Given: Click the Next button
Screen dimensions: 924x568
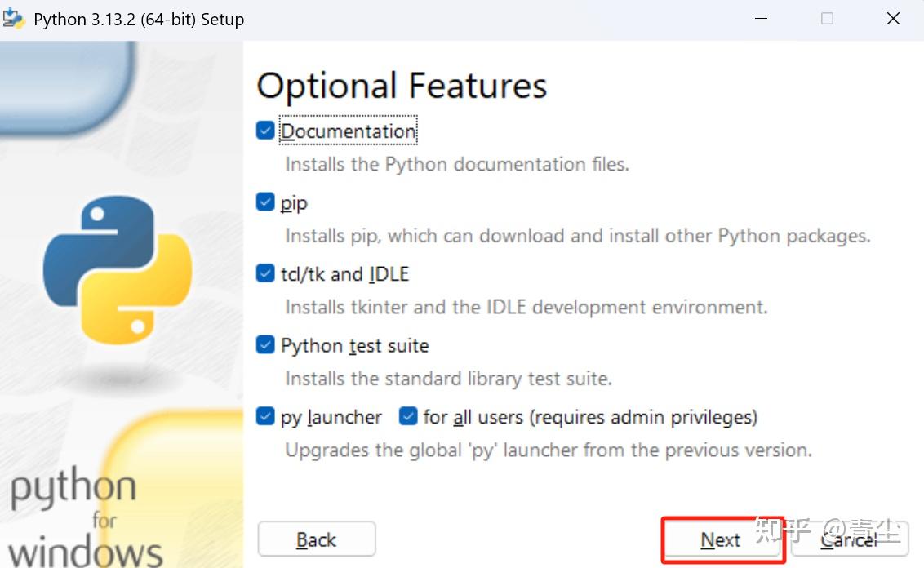Looking at the screenshot, I should click(x=722, y=539).
